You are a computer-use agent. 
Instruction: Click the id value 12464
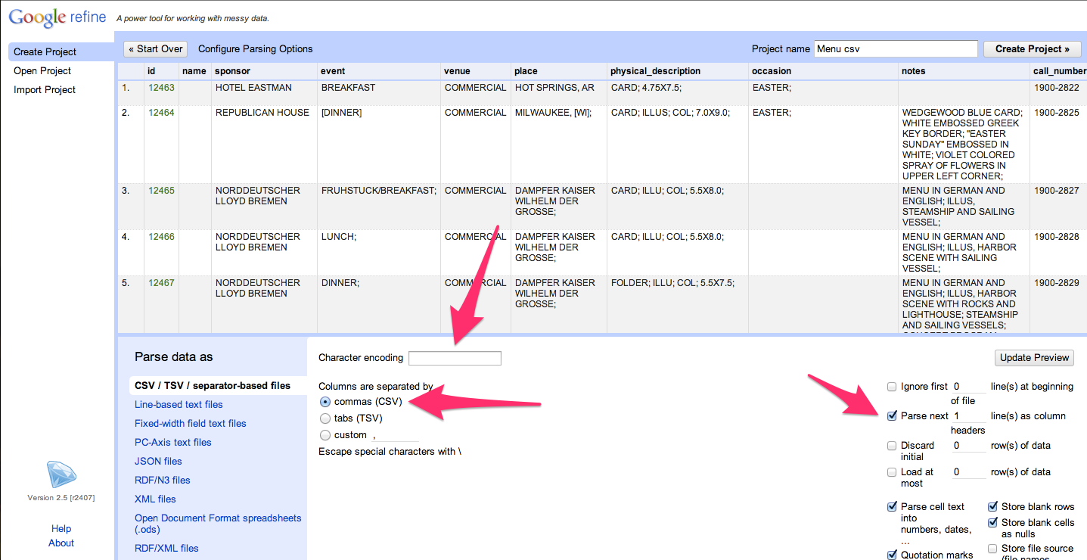161,113
